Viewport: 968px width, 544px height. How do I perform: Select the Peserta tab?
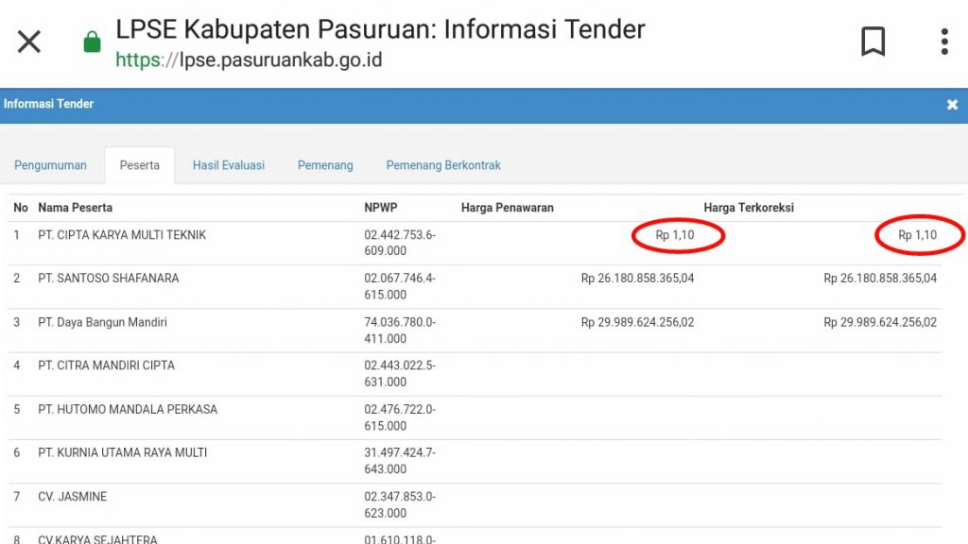click(x=140, y=165)
